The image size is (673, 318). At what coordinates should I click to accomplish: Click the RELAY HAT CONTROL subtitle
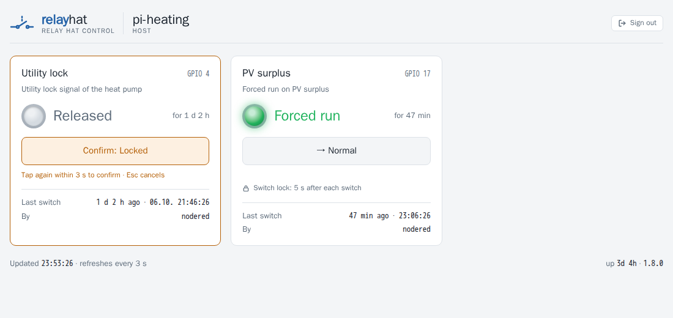coord(78,31)
